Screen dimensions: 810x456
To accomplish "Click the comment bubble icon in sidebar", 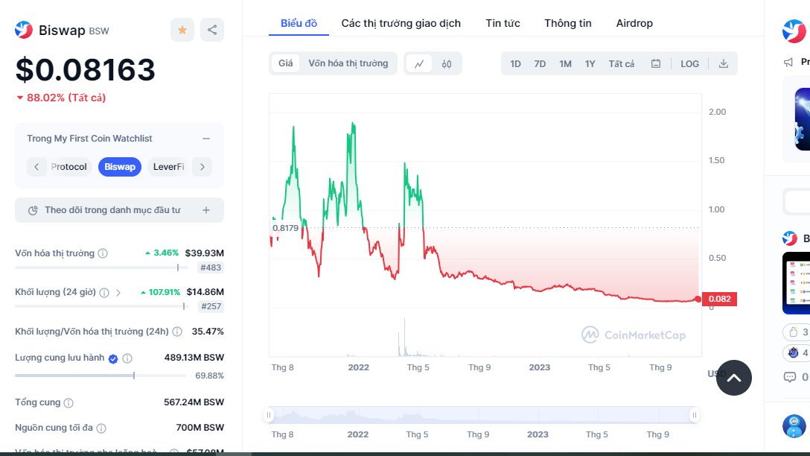I will click(x=790, y=377).
